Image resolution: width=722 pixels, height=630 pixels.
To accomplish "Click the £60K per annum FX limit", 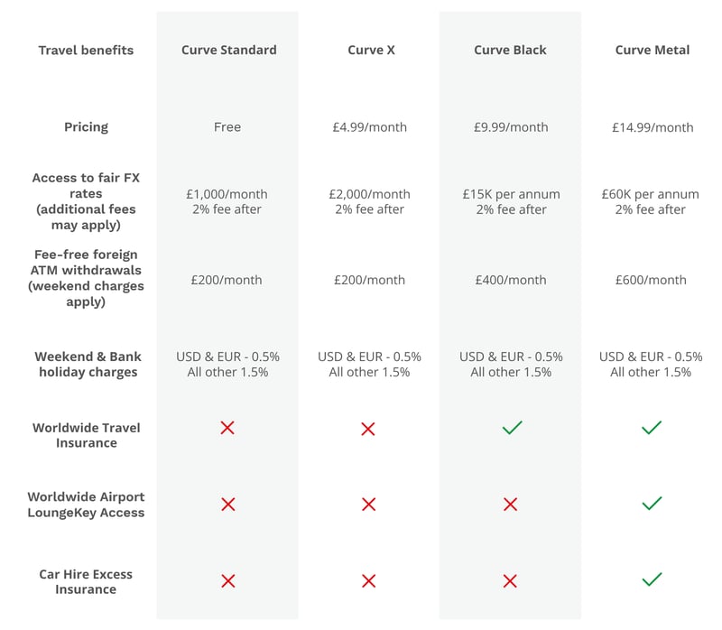I will [650, 194].
